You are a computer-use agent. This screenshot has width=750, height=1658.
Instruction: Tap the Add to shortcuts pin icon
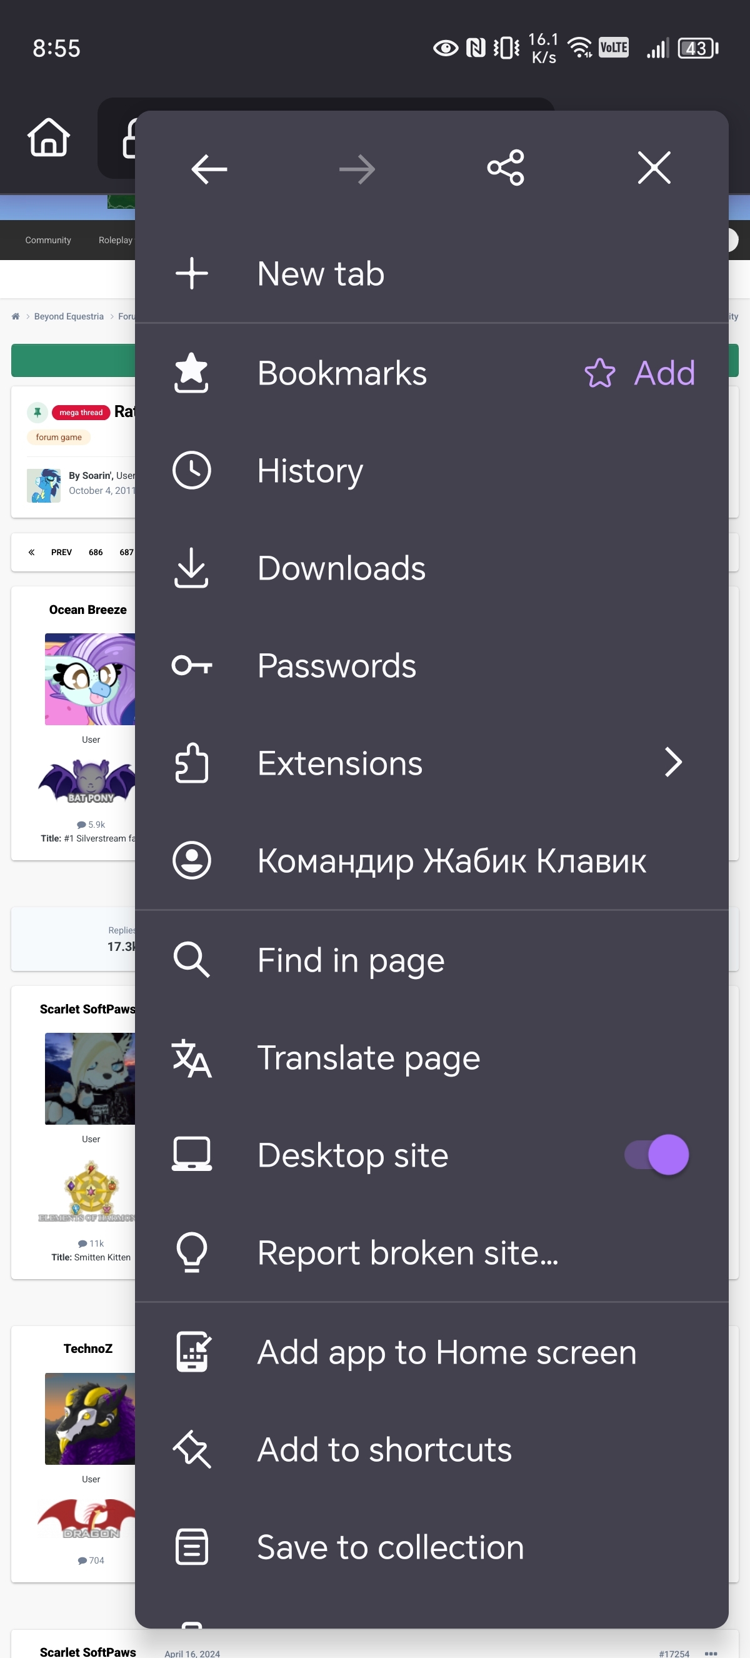[192, 1449]
